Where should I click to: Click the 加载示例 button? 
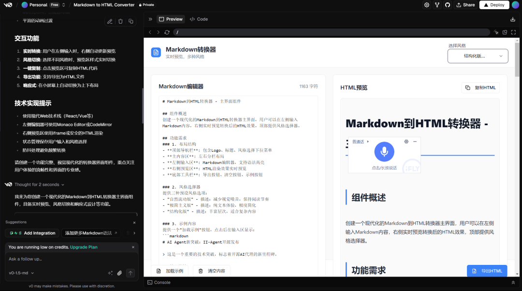(x=170, y=271)
